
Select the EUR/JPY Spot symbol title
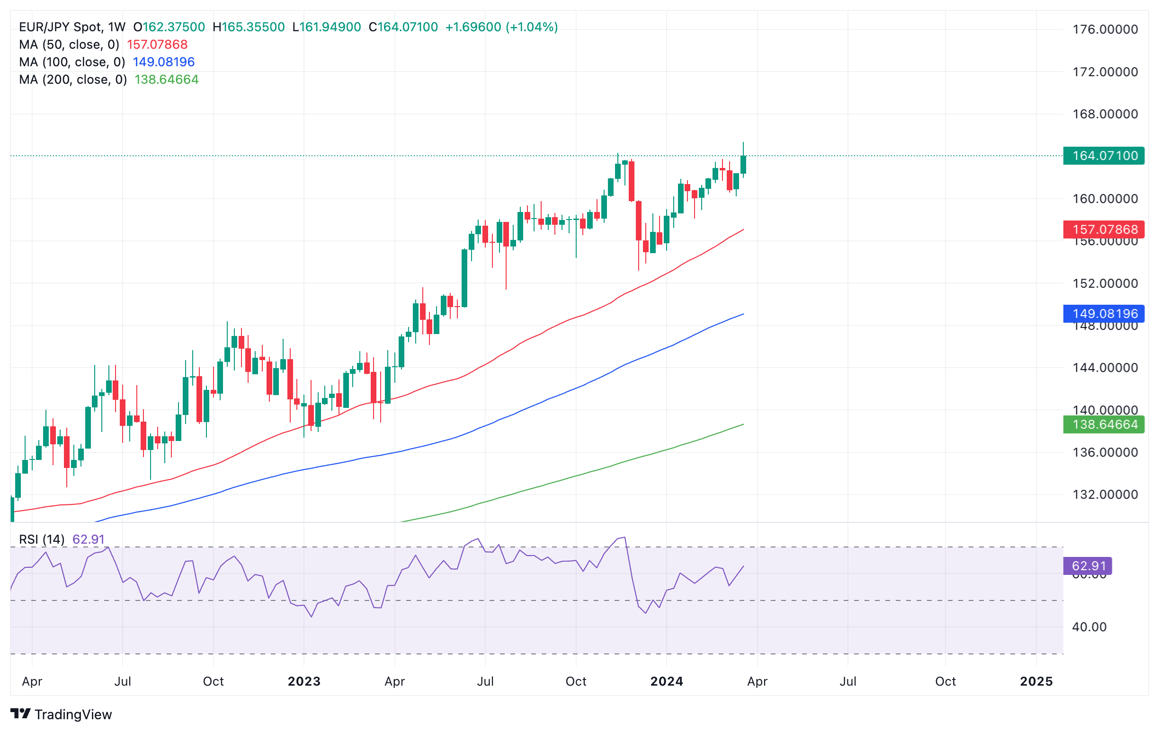coord(60,27)
